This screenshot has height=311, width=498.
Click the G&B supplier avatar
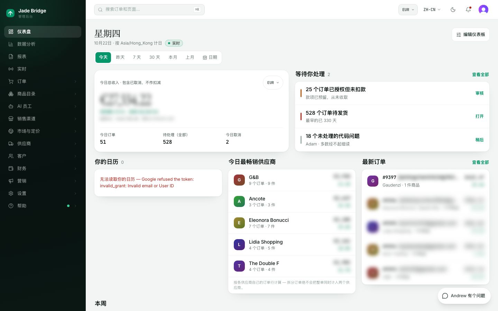click(239, 180)
